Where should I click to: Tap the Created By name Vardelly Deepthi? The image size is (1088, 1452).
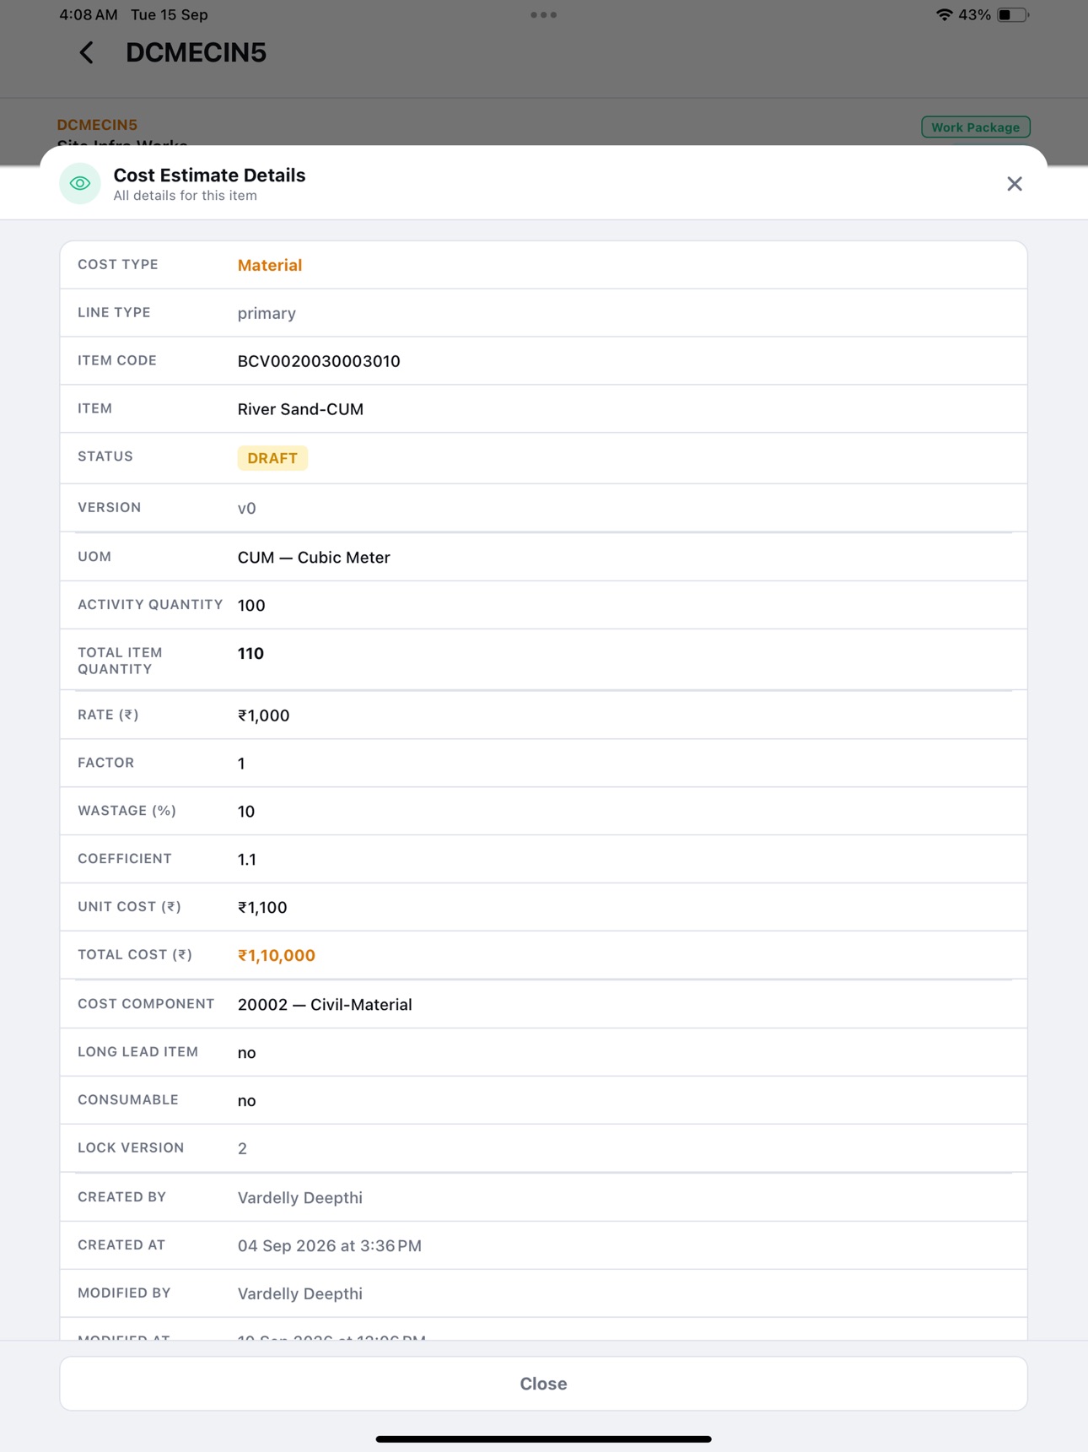pos(300,1198)
